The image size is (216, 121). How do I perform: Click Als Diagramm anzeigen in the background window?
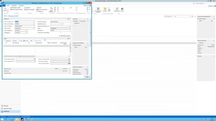[x=98, y=10]
